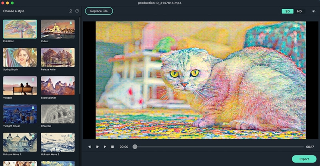The width and height of the screenshot is (320, 166).
Task: Pick the Hokusai Wave 1 style
Action: point(20,142)
